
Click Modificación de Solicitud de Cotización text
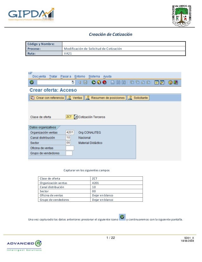coord(93,49)
